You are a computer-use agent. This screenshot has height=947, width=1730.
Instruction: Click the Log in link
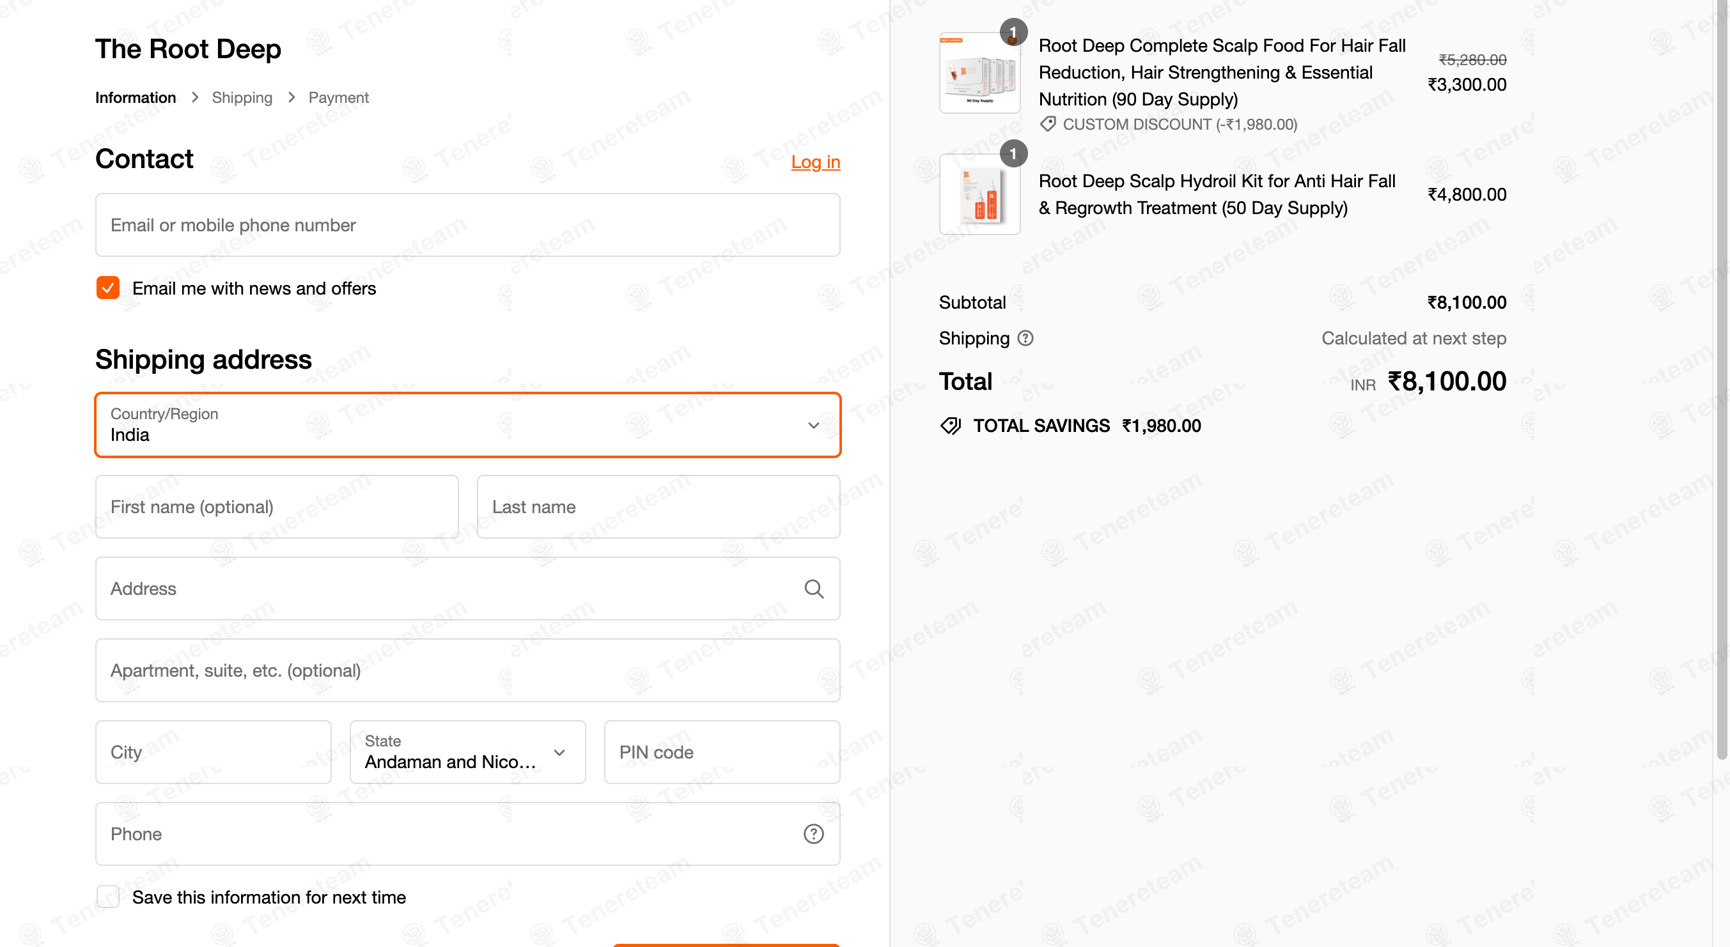[x=815, y=162]
